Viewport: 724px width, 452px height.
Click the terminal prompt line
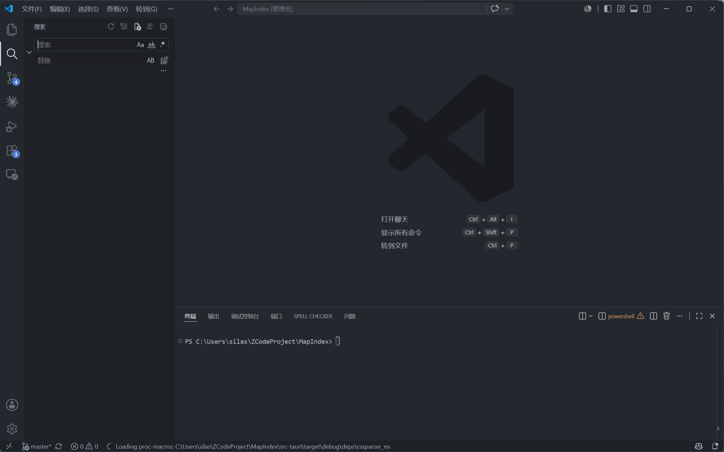(262, 341)
